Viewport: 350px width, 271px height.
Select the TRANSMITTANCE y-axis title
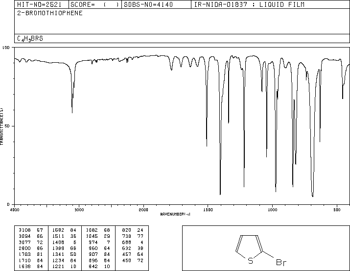tap(1, 126)
